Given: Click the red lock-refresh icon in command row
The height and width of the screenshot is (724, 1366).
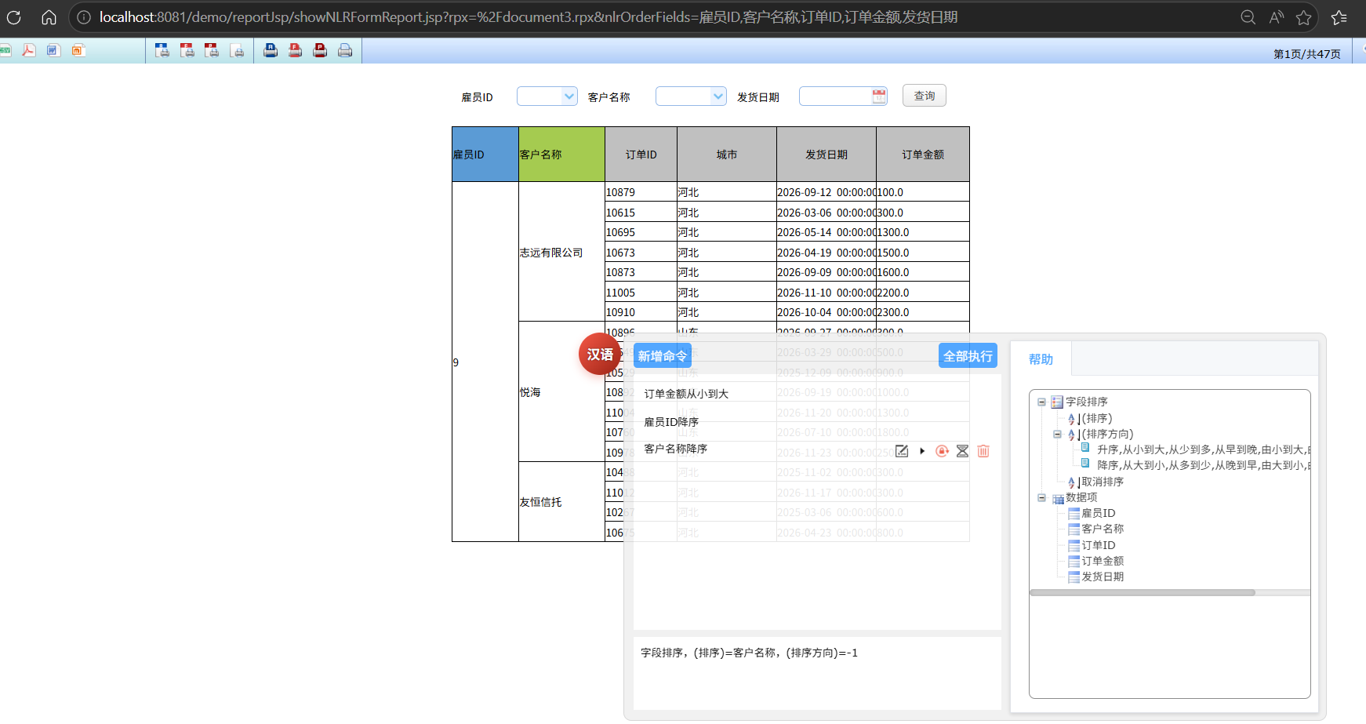Looking at the screenshot, I should (942, 451).
